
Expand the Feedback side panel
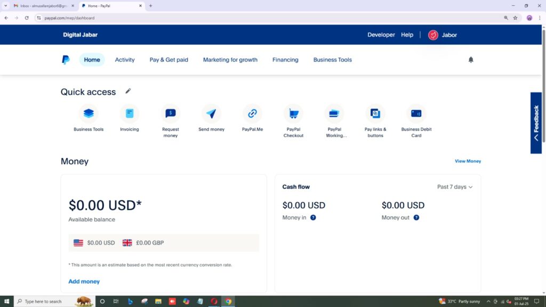click(536, 123)
